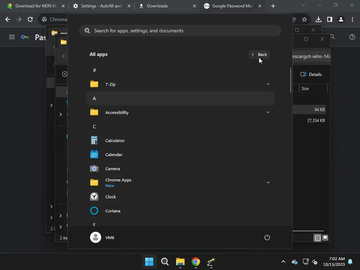
Task: Open the Chrome tab search dropdown
Action: (x=303, y=5)
